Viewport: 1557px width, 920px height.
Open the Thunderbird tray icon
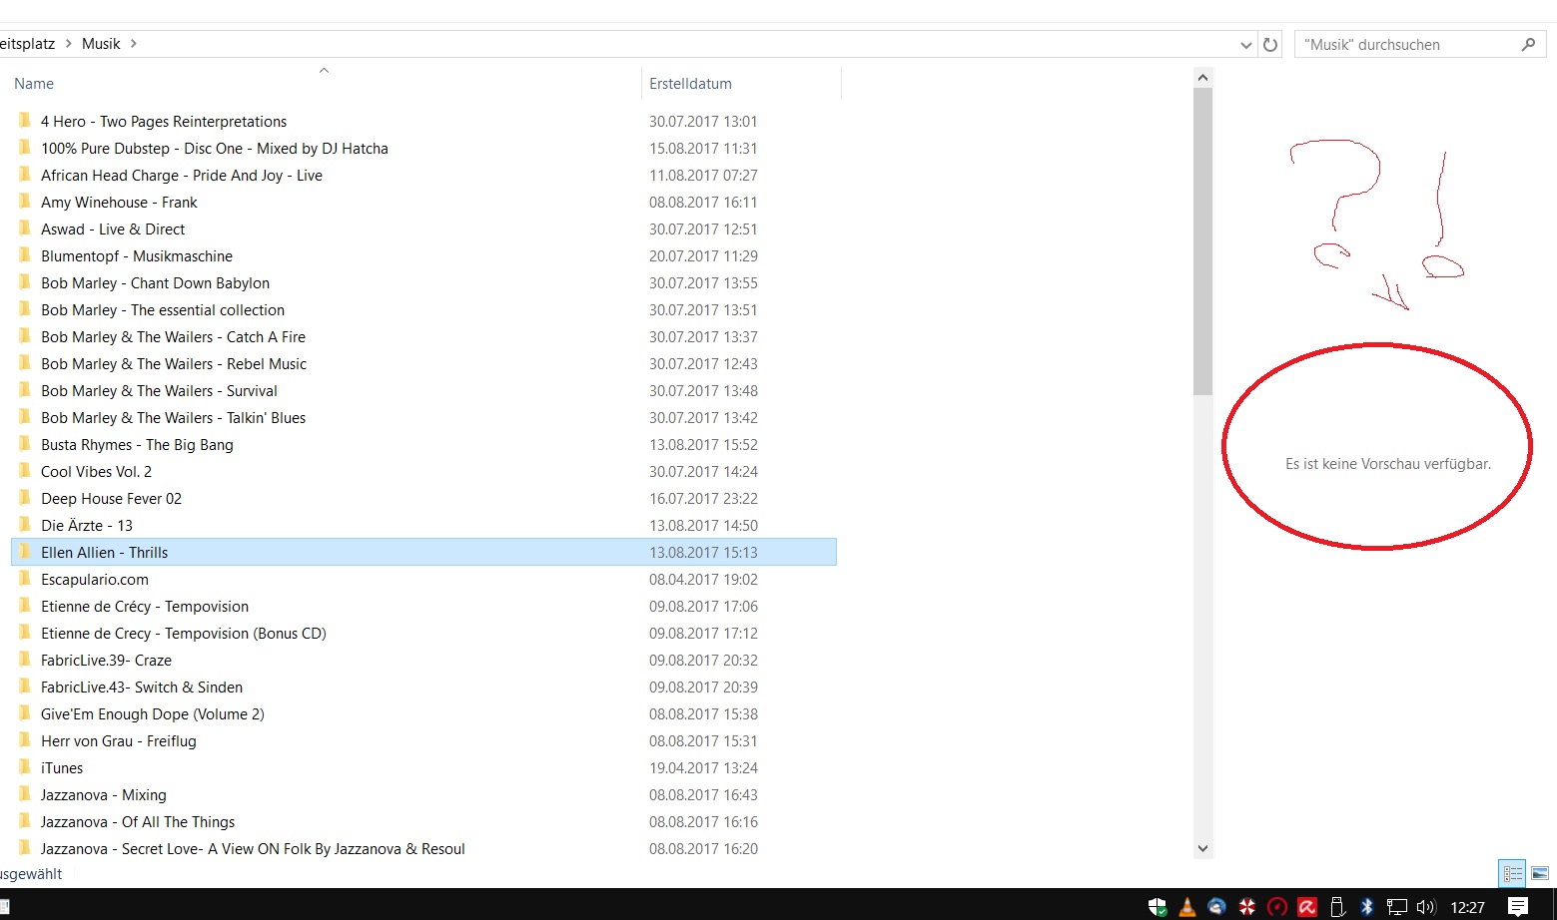(1216, 907)
